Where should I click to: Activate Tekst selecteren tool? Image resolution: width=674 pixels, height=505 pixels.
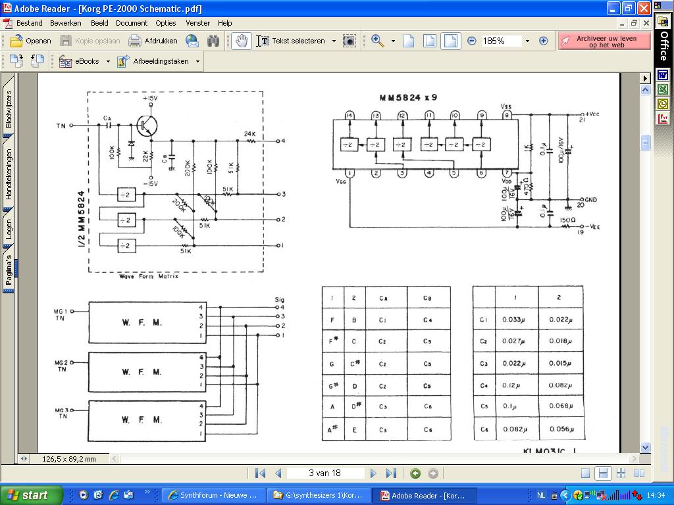click(291, 41)
